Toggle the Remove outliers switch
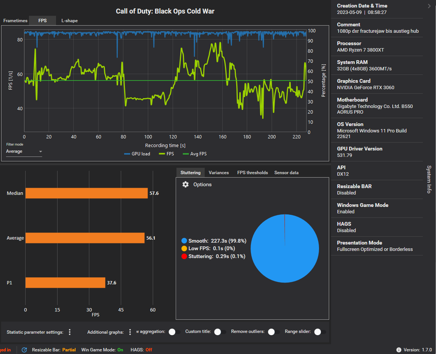The width and height of the screenshot is (436, 354). tap(273, 332)
